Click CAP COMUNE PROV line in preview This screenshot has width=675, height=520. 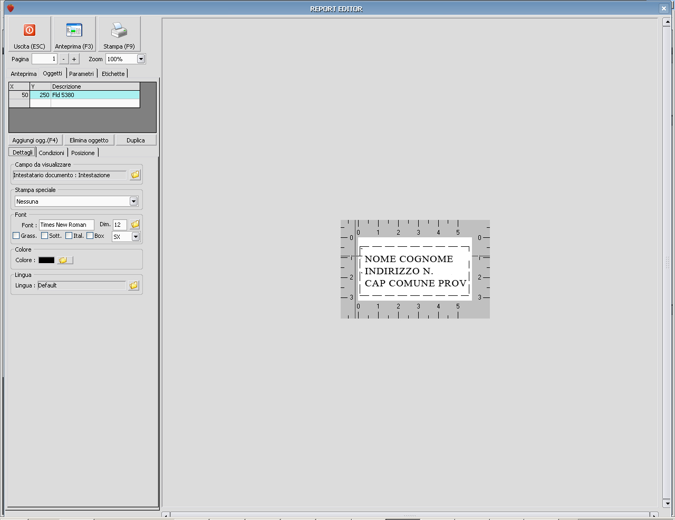416,283
